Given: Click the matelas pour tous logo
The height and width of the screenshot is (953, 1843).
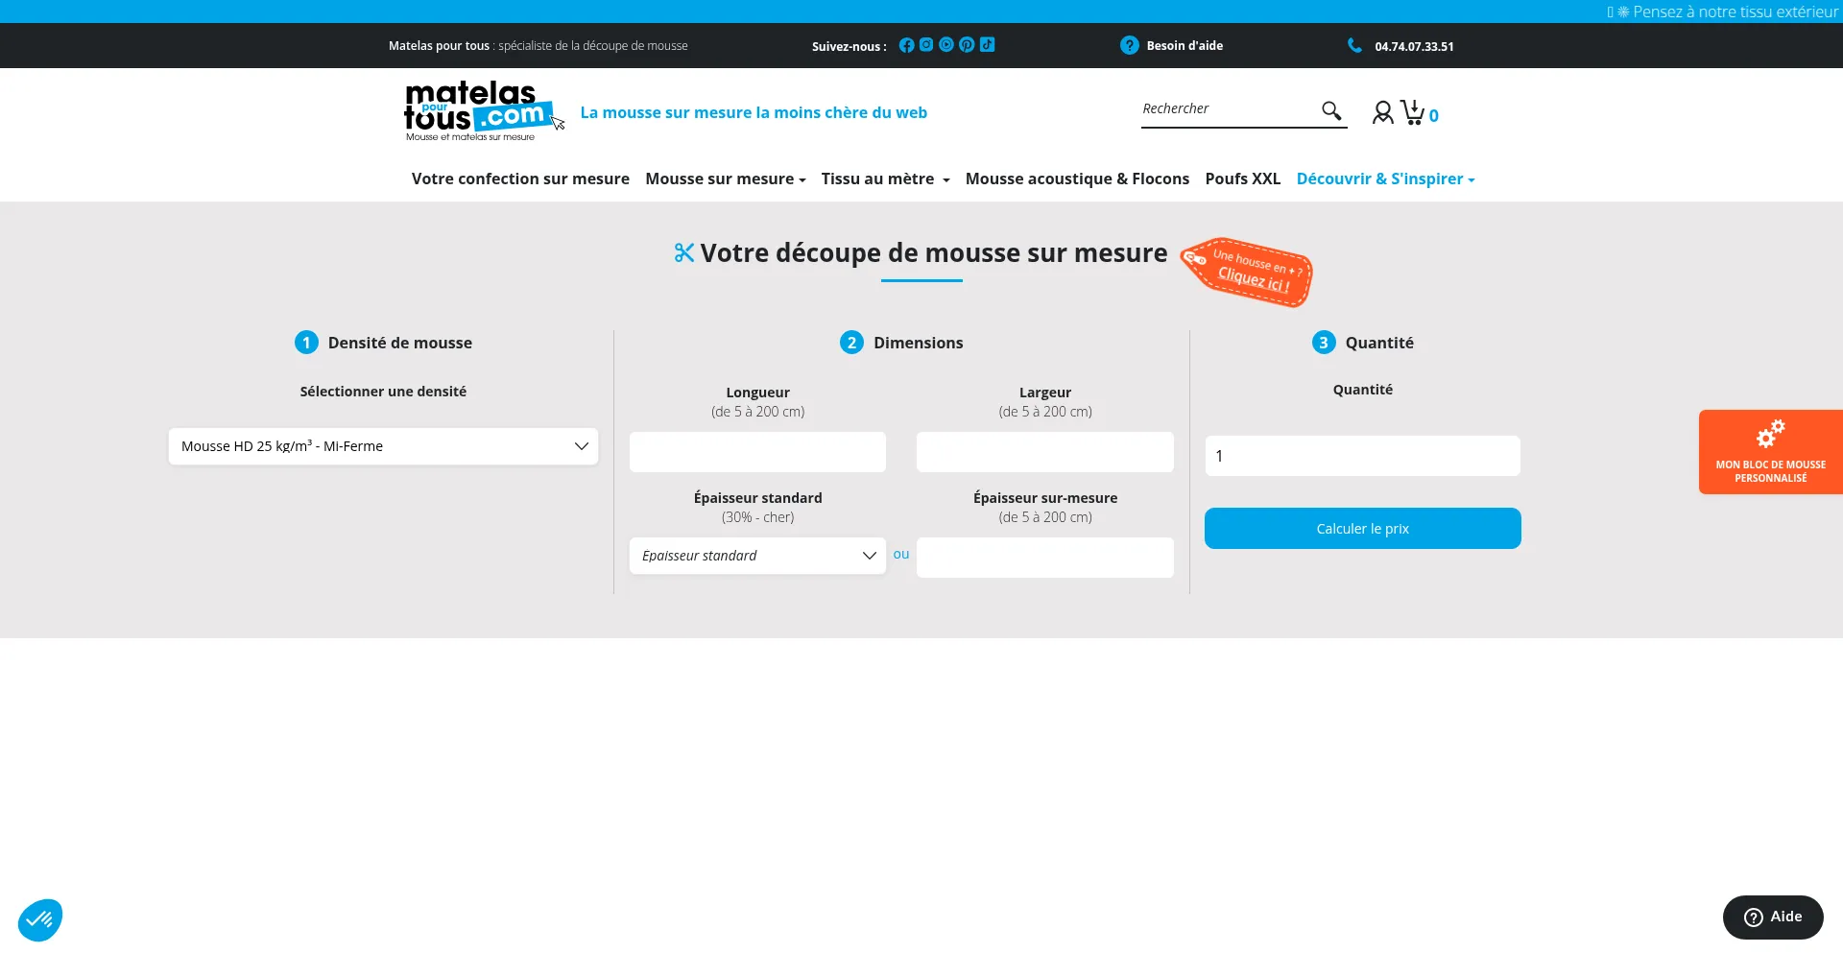Looking at the screenshot, I should (477, 111).
